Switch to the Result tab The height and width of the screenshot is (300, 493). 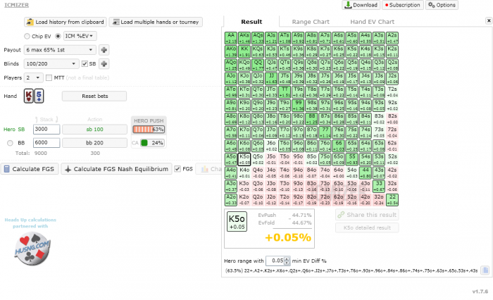point(251,22)
